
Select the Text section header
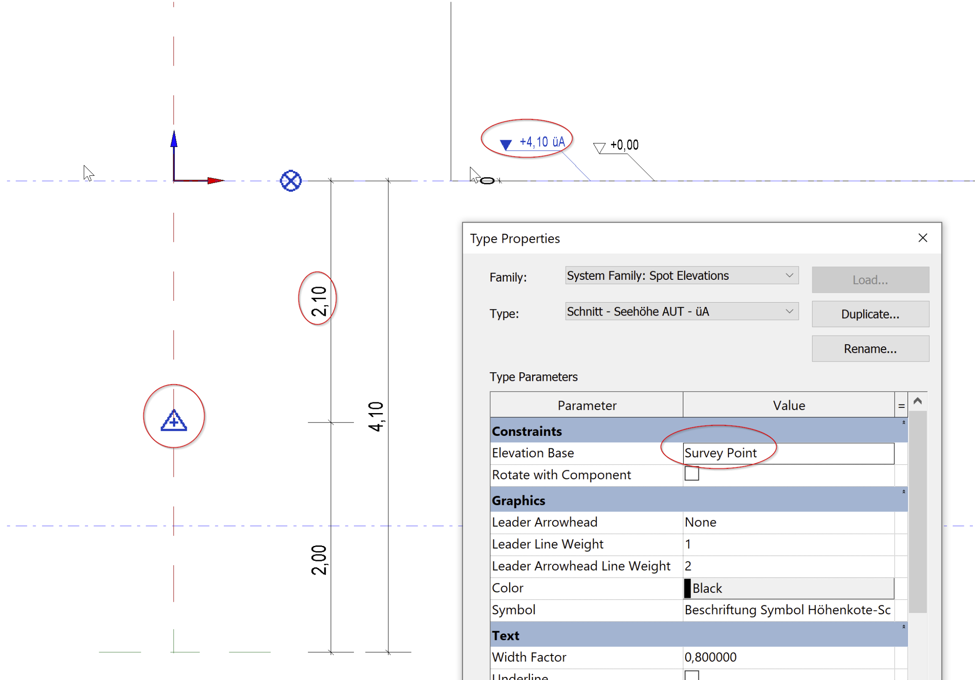click(x=507, y=635)
